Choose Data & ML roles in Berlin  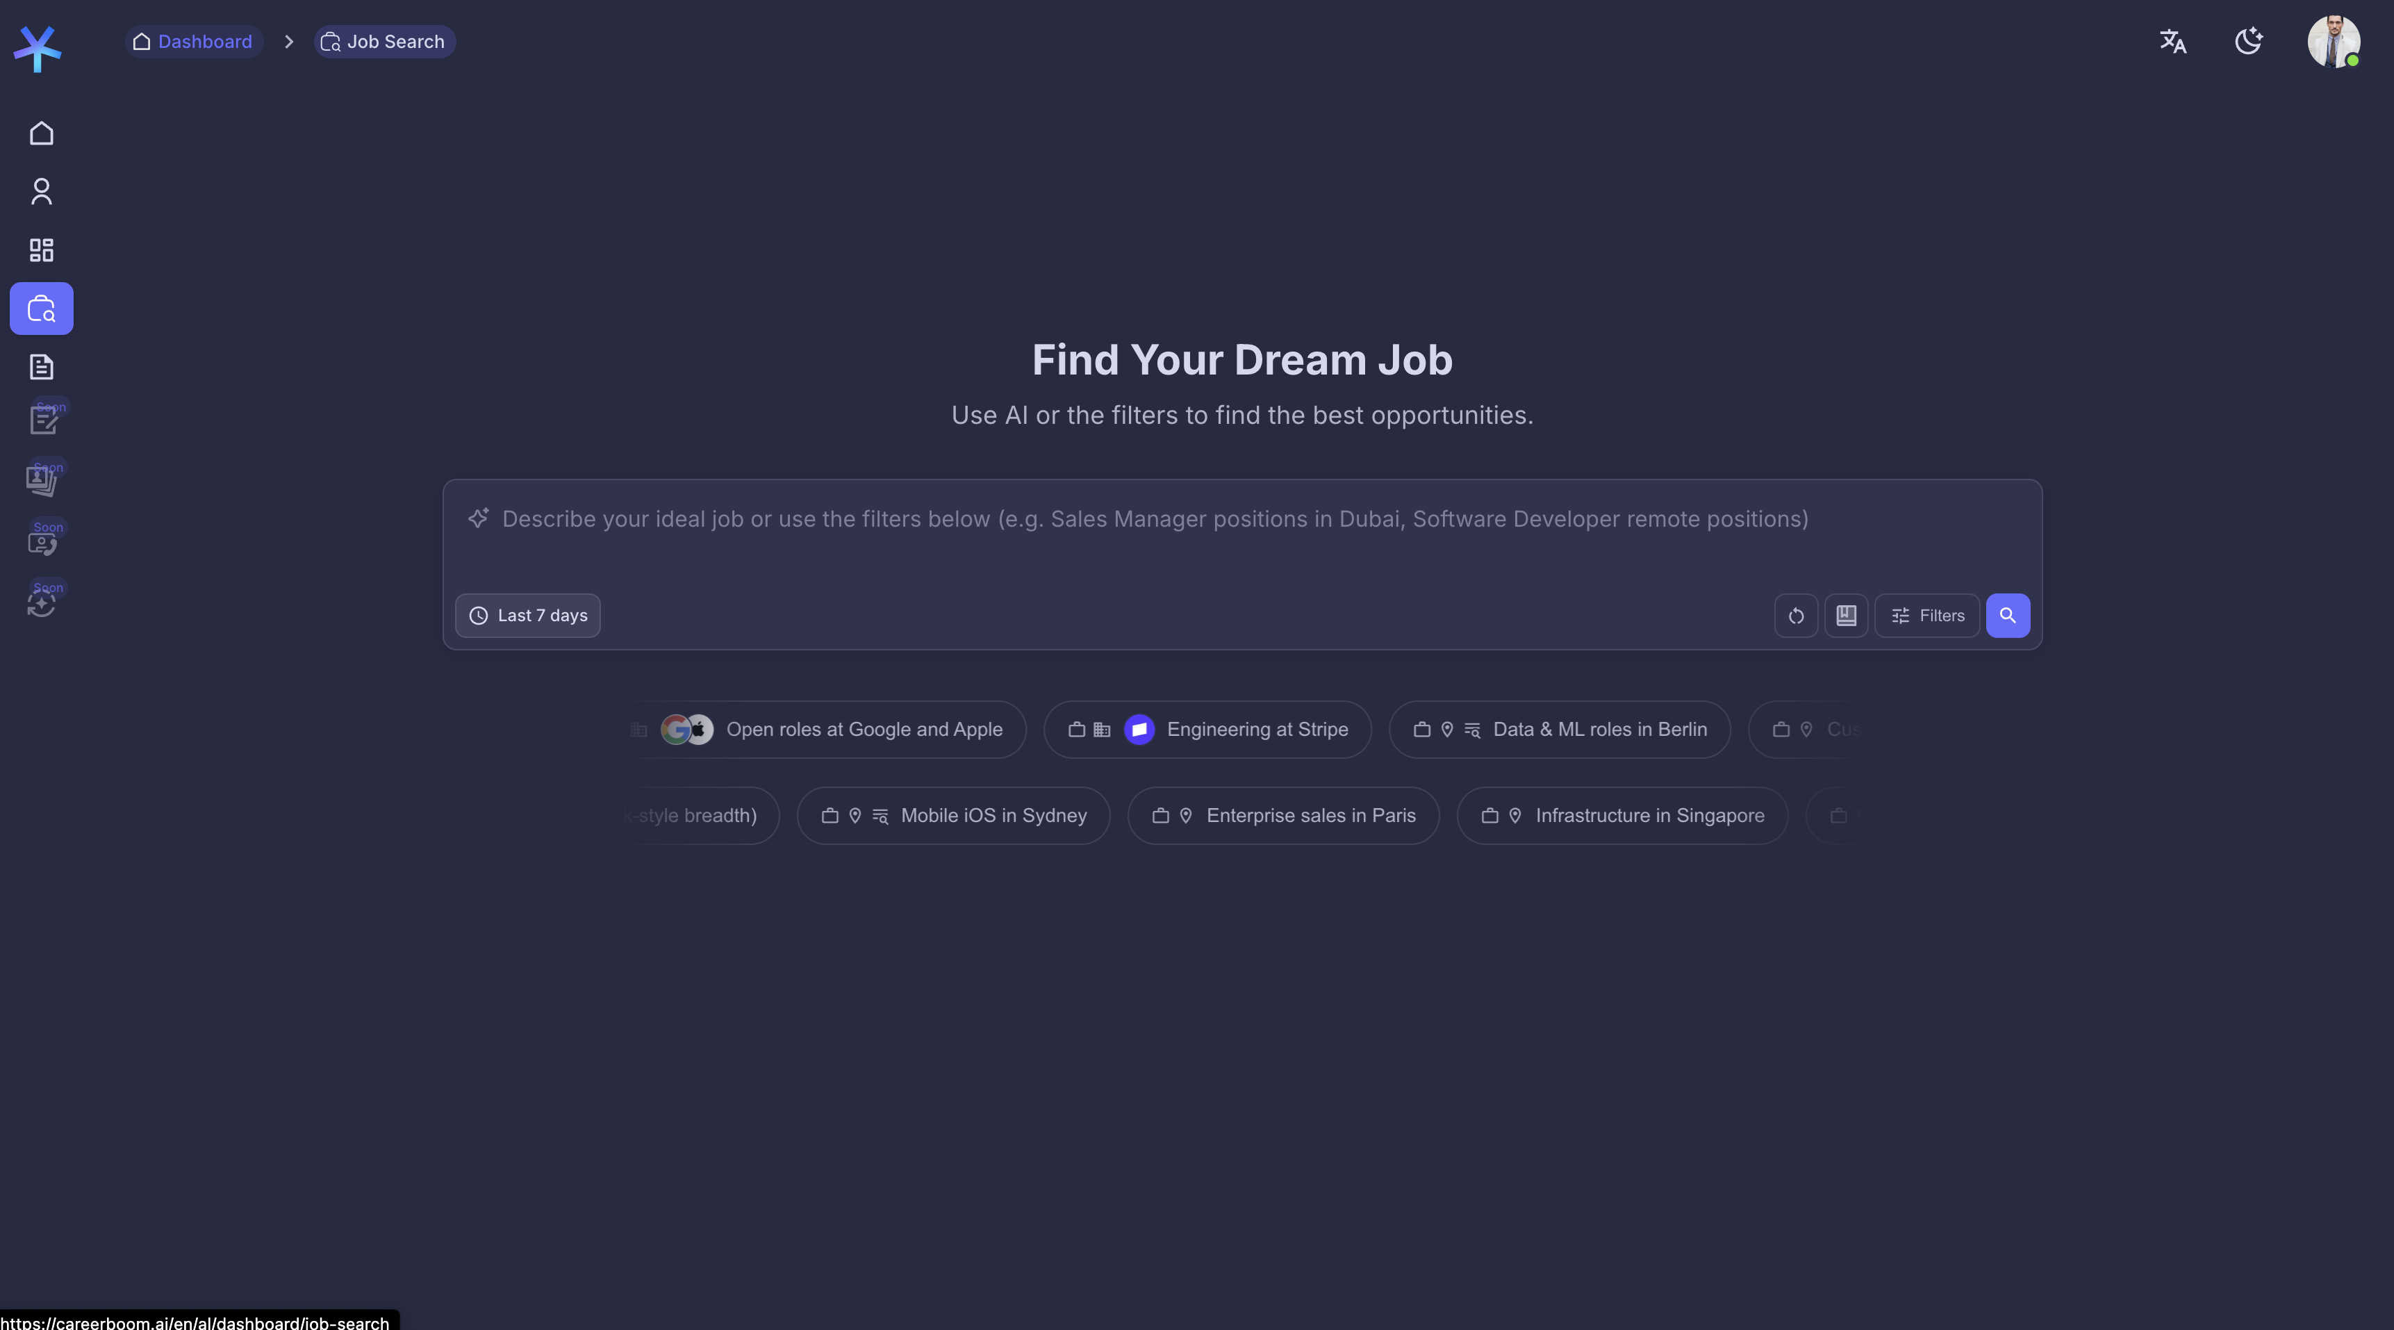point(1558,730)
